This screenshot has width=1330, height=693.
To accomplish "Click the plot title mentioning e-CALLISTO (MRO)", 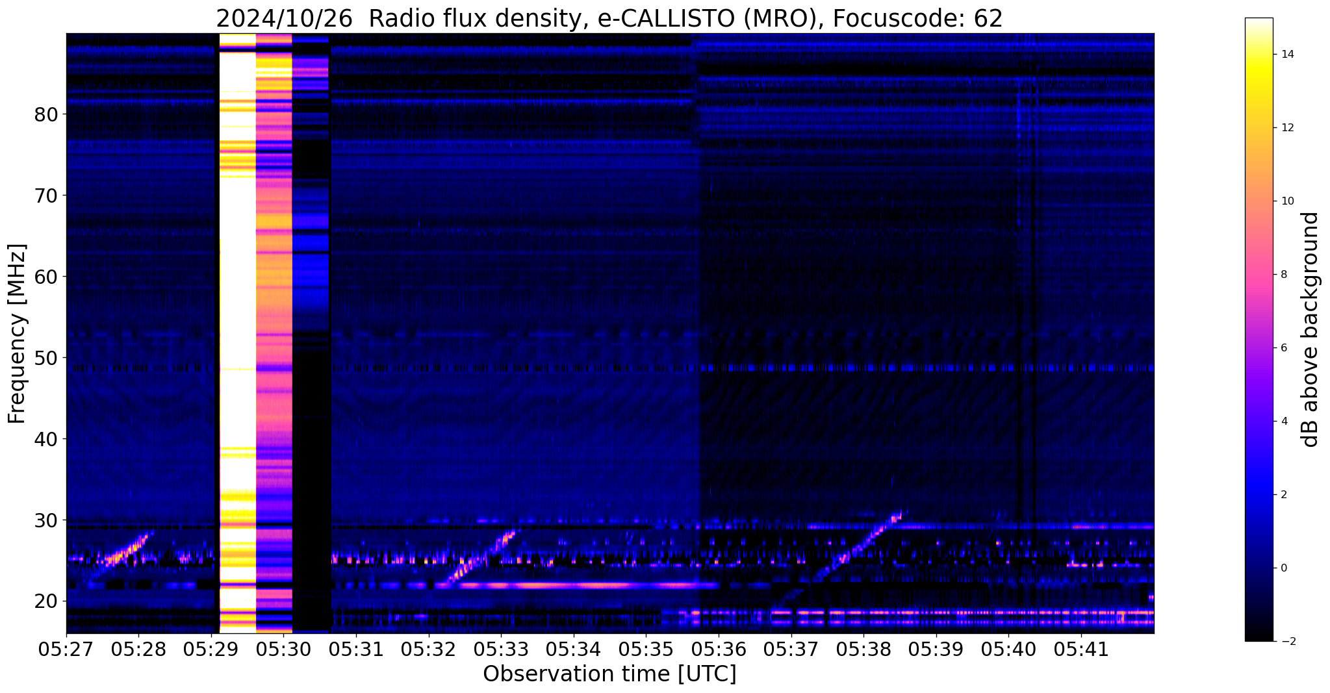I will point(609,19).
